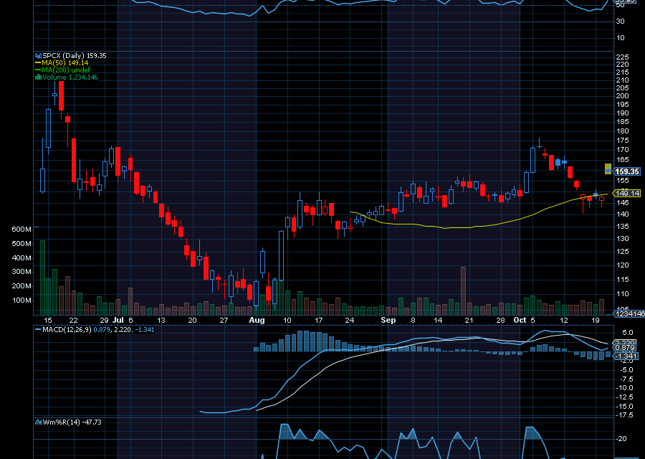Screen dimensions: 645x459
Task: Click the 1234146 volume tag on right axis
Action: click(x=629, y=313)
